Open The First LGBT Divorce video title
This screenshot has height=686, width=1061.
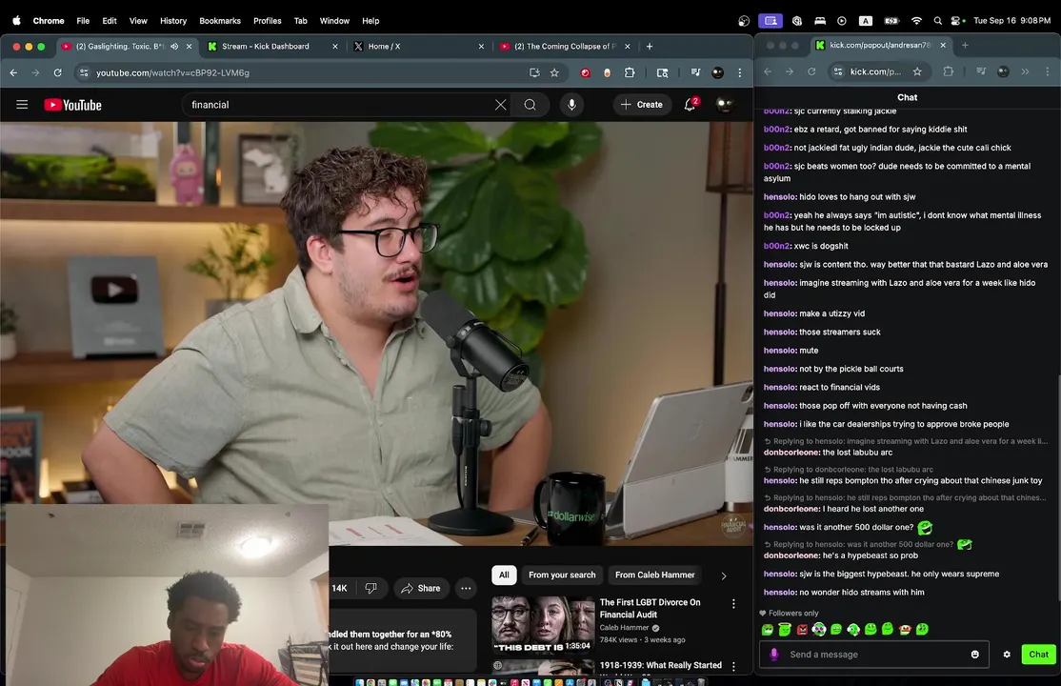pyautogui.click(x=650, y=608)
